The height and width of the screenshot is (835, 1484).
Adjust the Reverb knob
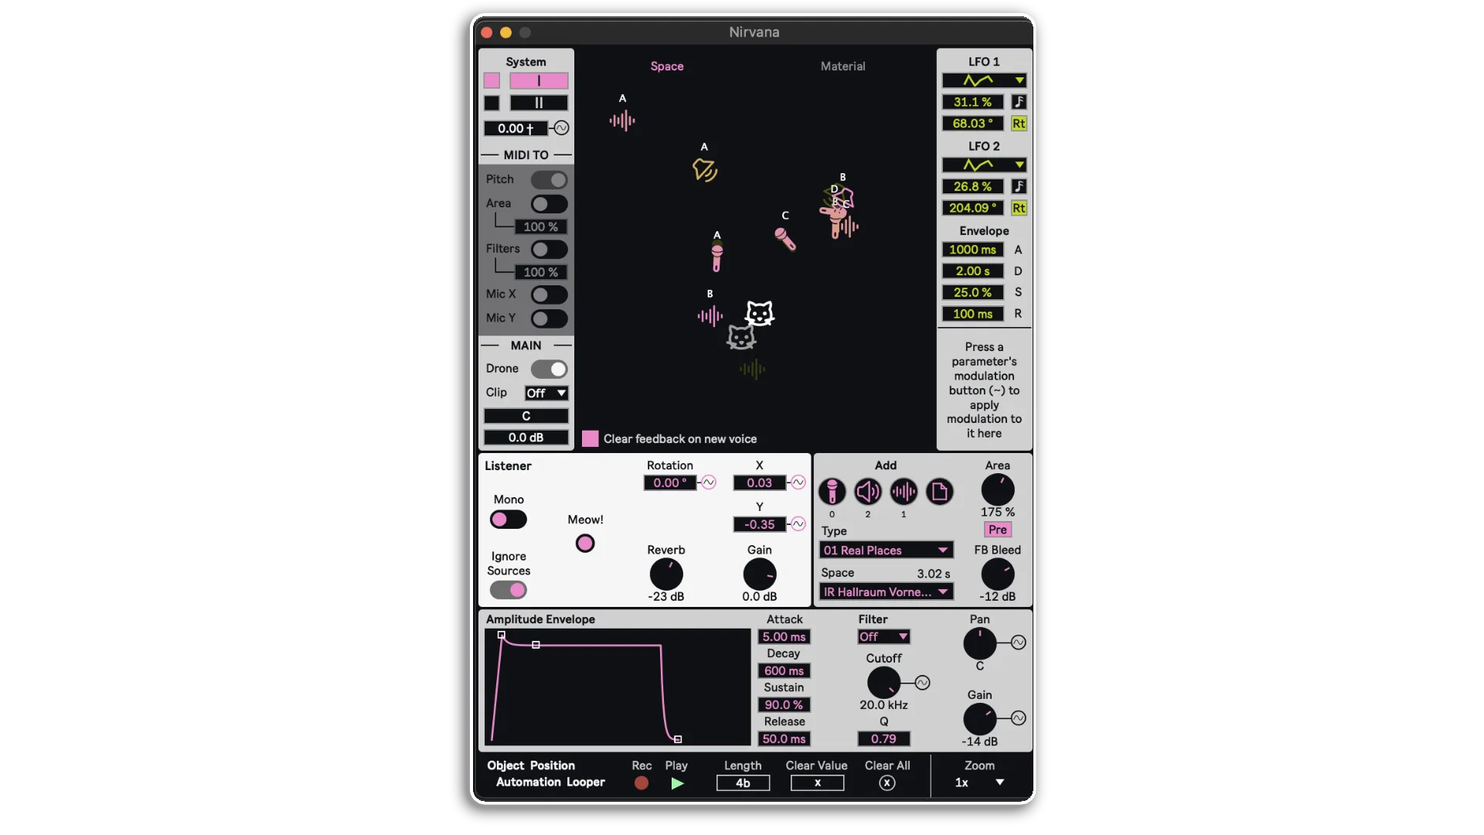click(666, 574)
